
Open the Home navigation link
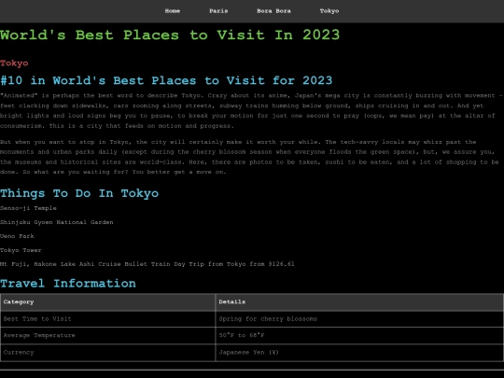[x=173, y=11]
